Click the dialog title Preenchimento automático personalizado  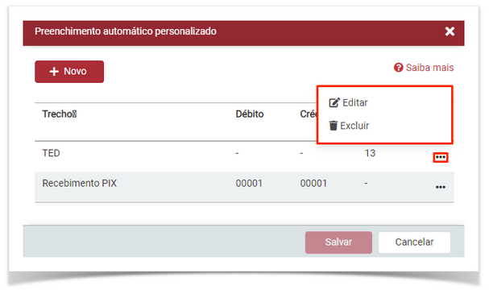[126, 31]
